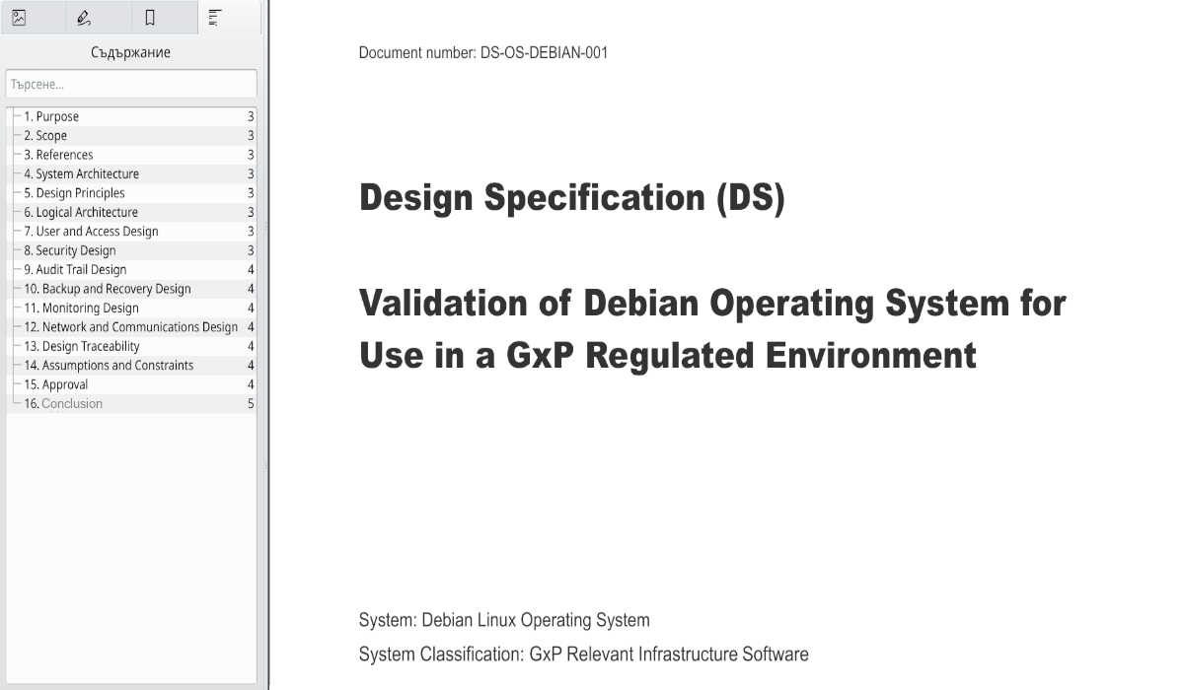The height and width of the screenshot is (690, 1184).
Task: Open the Thumbnails sidebar tab
Action: [32, 17]
